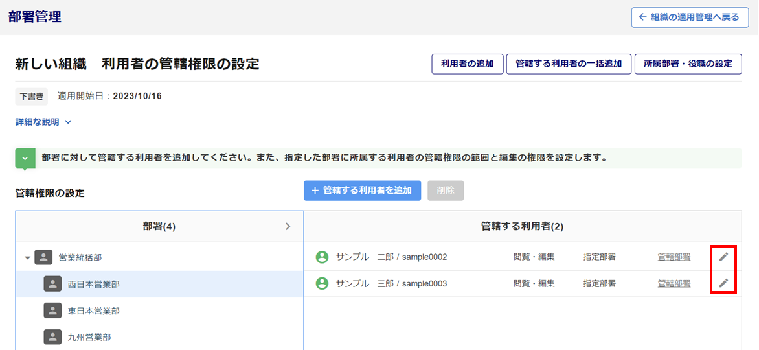The image size is (759, 350).
Task: Expand the 詳細な説明 section
Action: tap(43, 122)
